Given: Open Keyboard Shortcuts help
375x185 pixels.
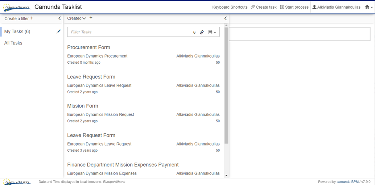Looking at the screenshot, I should [230, 7].
